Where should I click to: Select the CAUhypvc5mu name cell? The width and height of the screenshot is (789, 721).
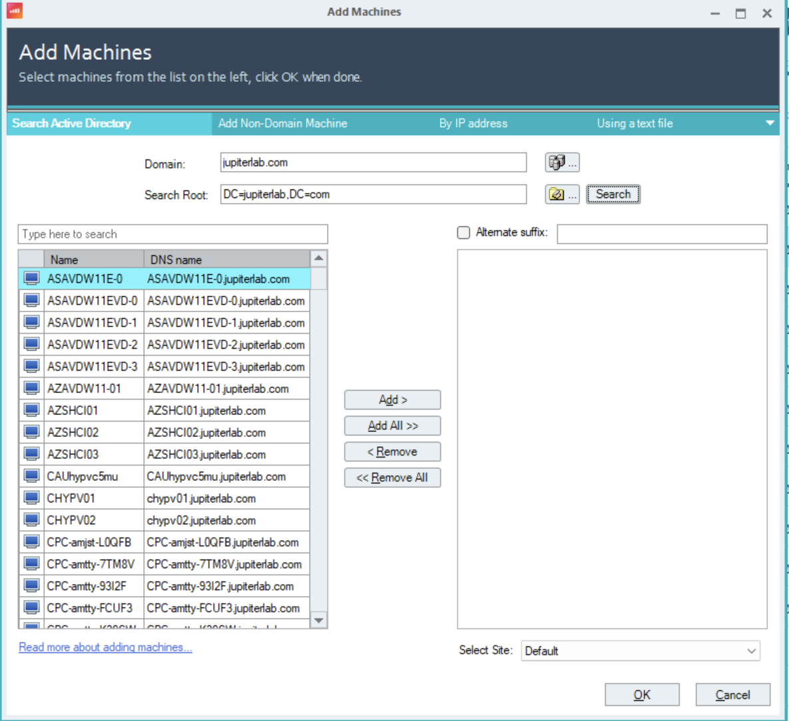click(94, 476)
